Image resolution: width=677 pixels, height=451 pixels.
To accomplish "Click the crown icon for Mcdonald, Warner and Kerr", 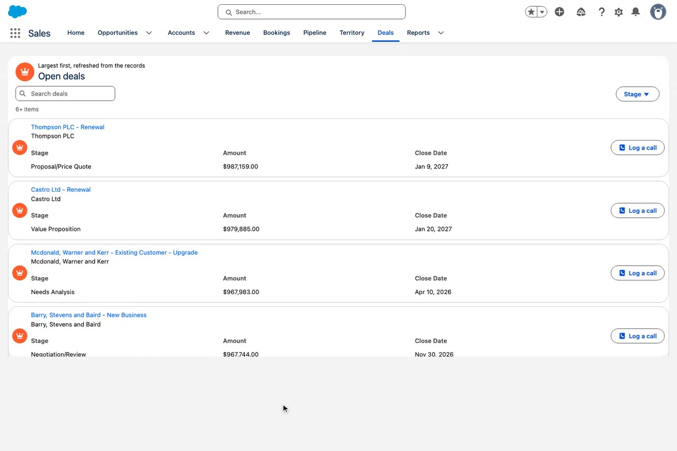I will 20,273.
